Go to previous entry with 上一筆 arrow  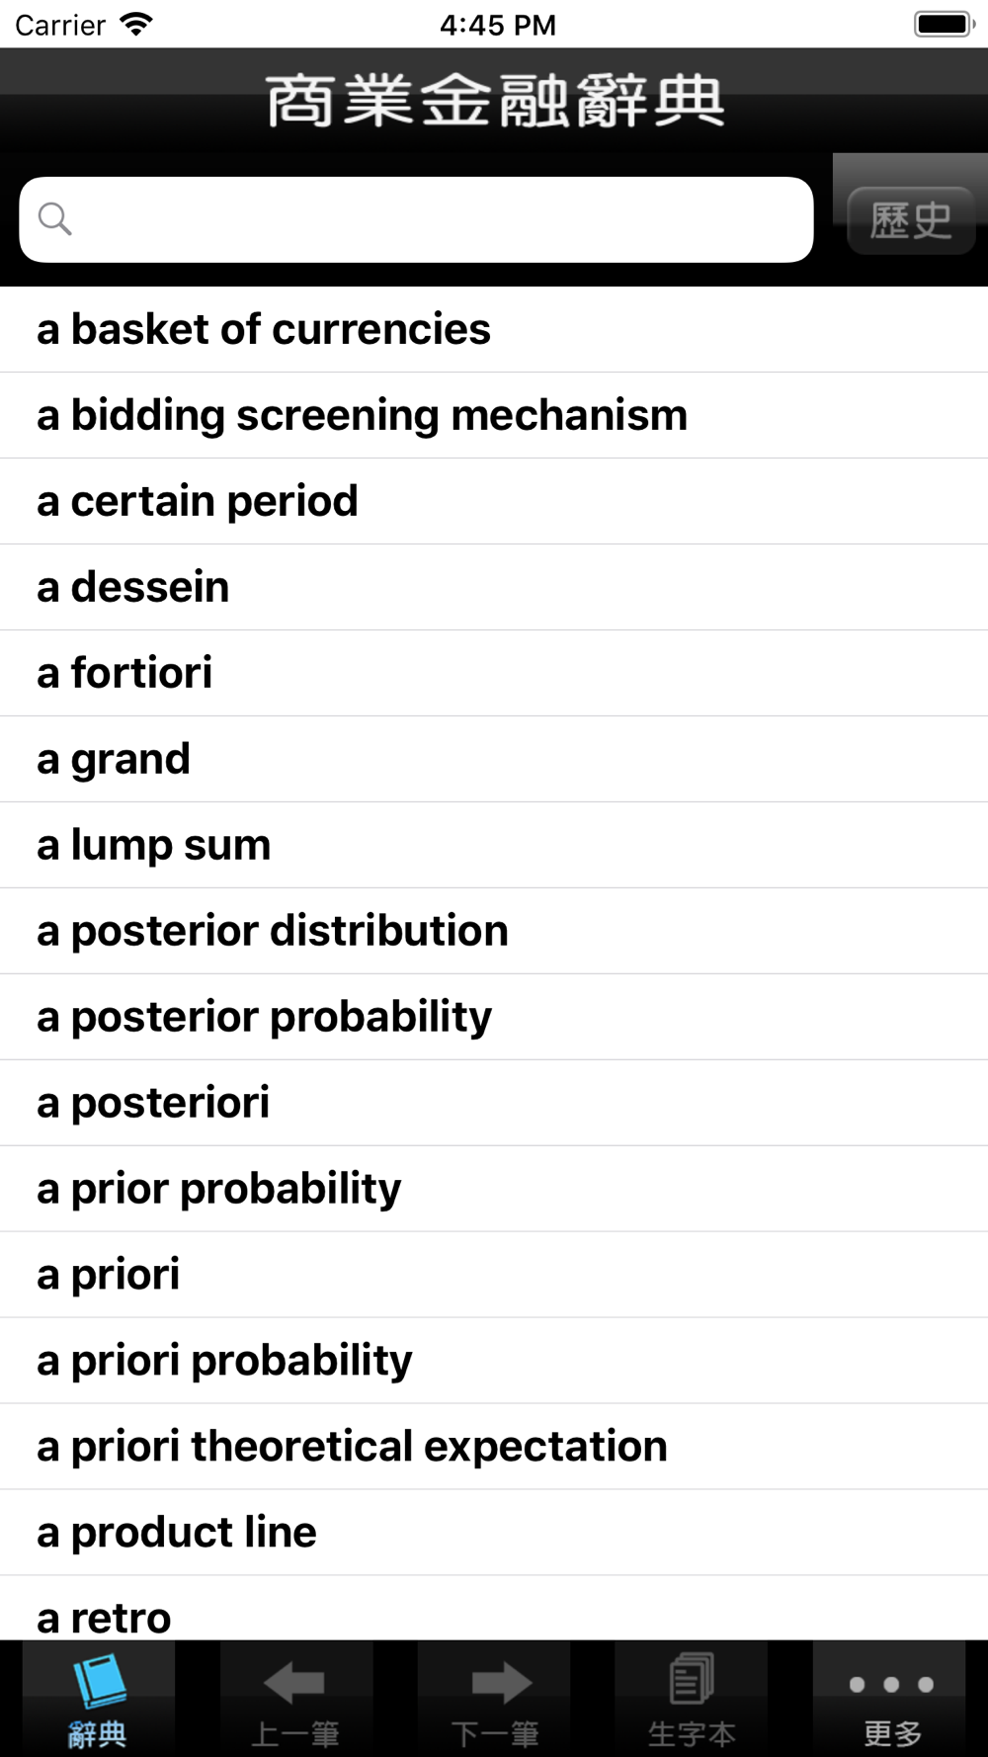(x=295, y=1699)
